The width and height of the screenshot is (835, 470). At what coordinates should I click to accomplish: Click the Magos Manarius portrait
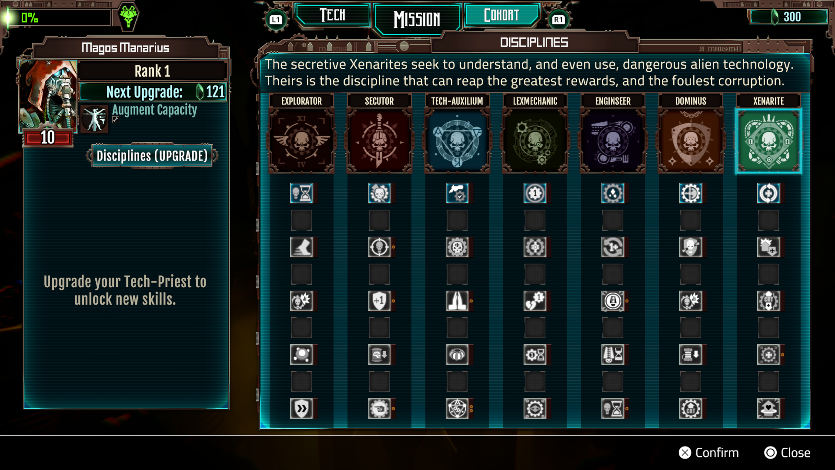(x=48, y=96)
